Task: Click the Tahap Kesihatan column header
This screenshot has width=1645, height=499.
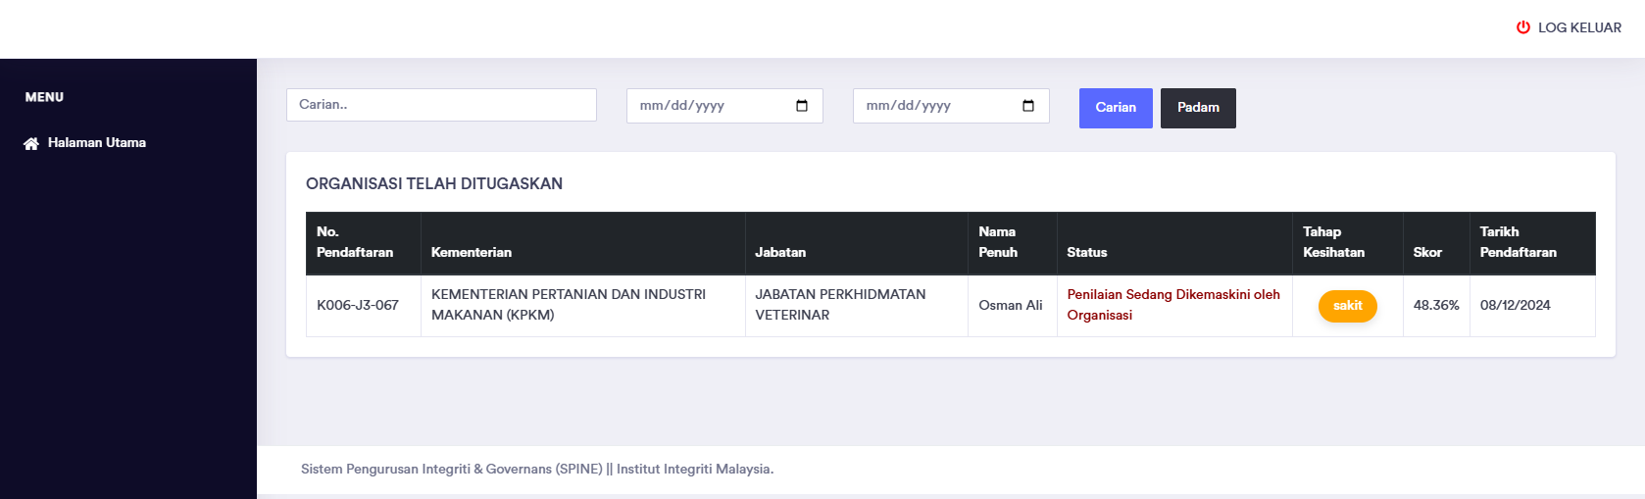Action: point(1333,242)
